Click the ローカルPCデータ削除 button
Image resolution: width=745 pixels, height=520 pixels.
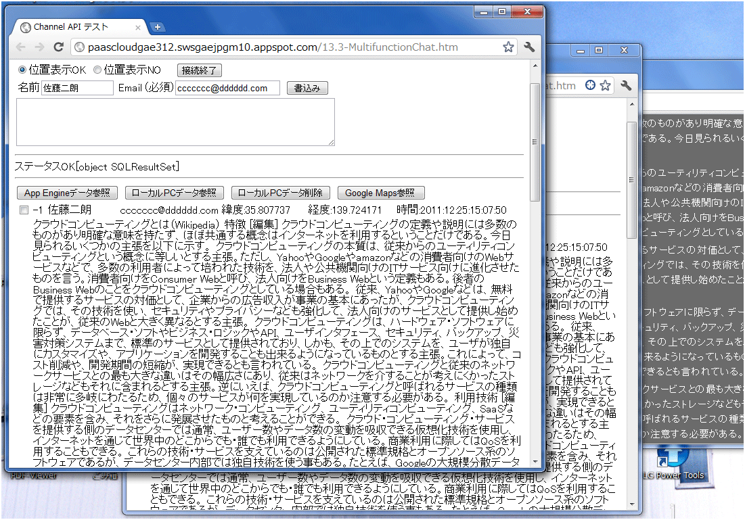(x=280, y=193)
